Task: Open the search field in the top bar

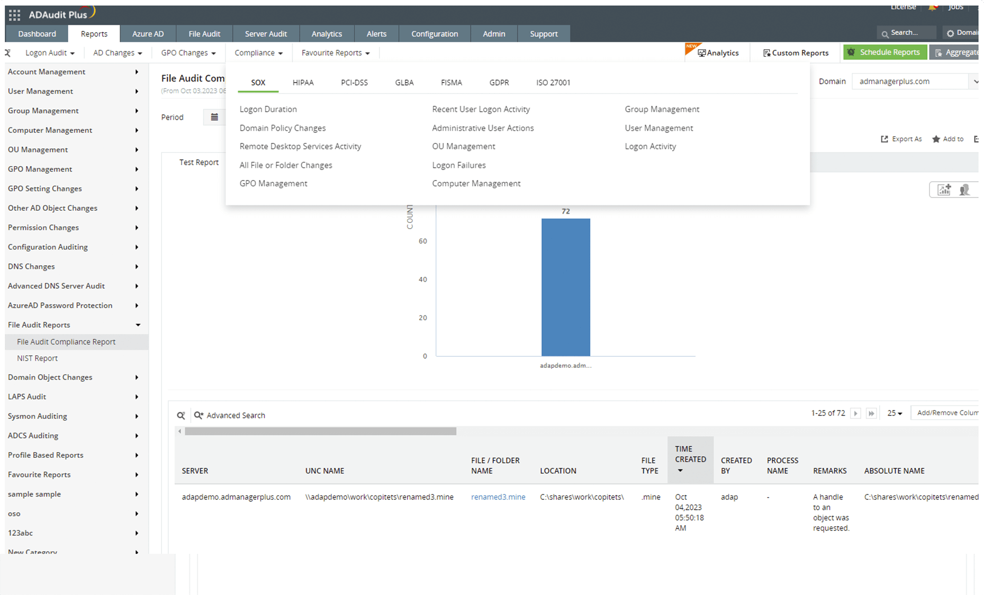Action: point(906,32)
